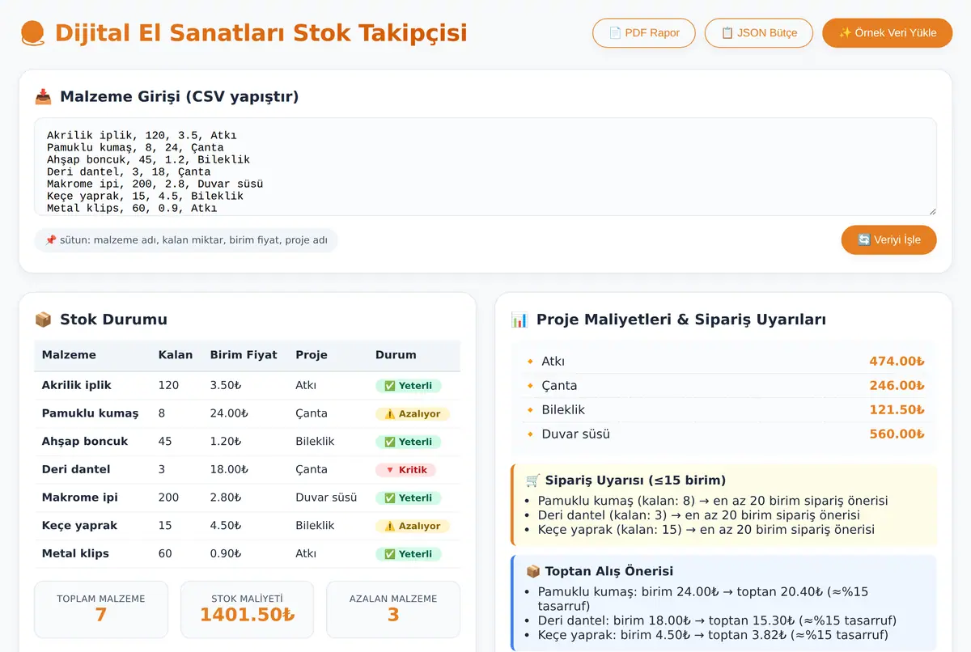Click the Azalan Malzeme summary card
971x652 pixels.
tap(393, 609)
